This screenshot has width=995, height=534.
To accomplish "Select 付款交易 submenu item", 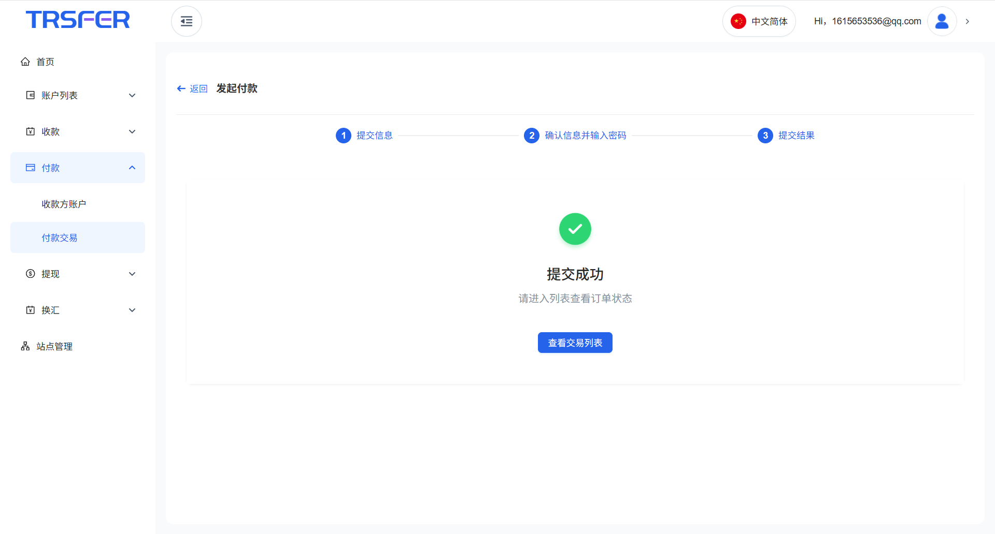I will (x=60, y=238).
